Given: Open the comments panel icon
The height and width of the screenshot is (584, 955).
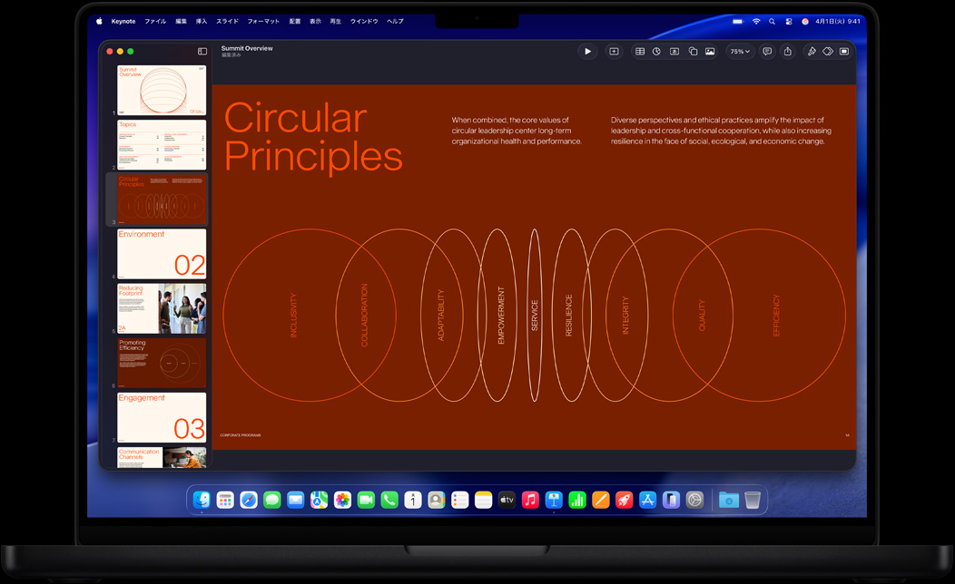Looking at the screenshot, I should (x=768, y=51).
